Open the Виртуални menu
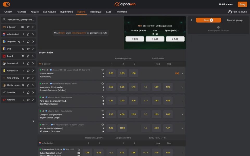The image size is (250, 156). coord(66,12)
